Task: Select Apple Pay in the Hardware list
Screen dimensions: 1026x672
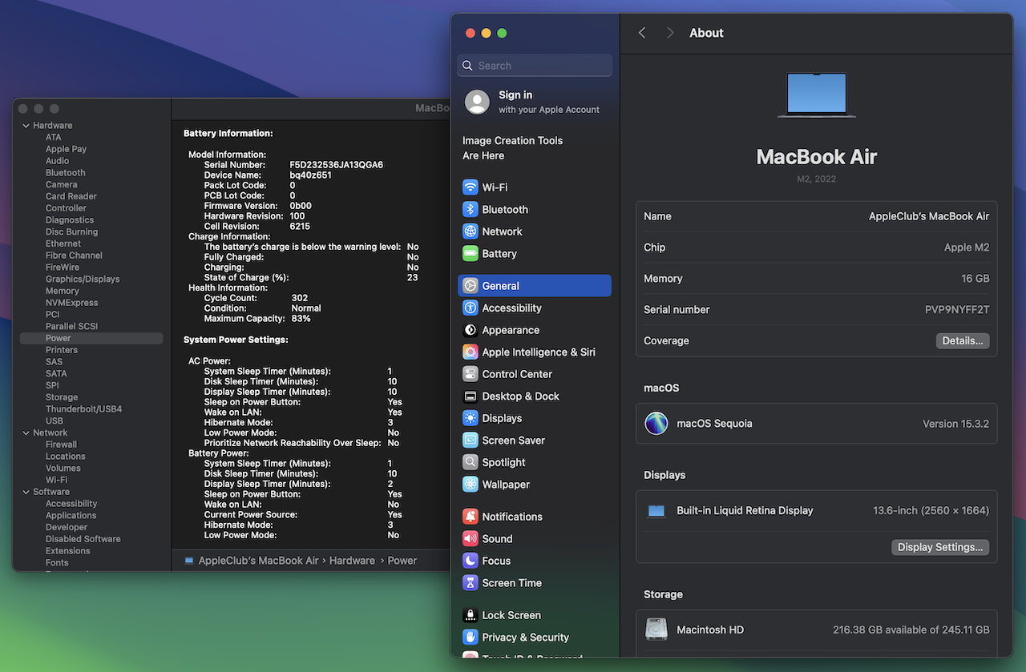Action: [x=66, y=149]
